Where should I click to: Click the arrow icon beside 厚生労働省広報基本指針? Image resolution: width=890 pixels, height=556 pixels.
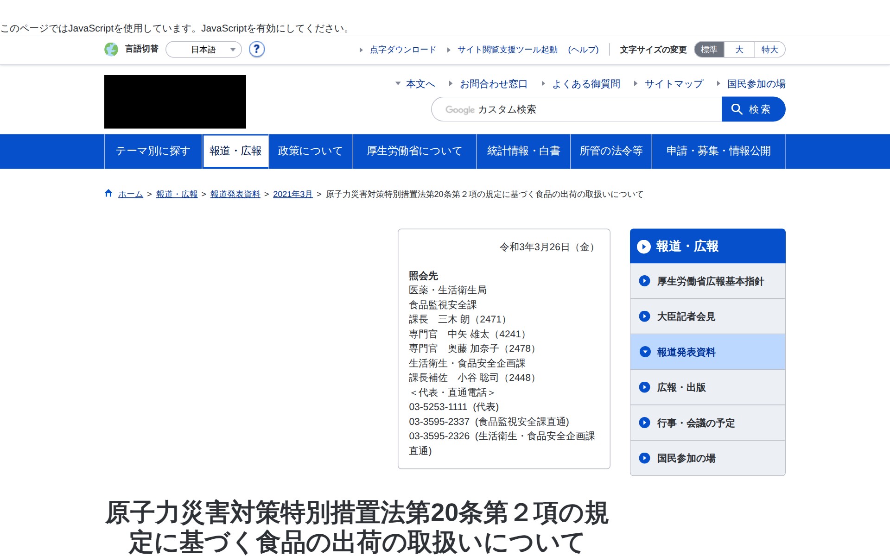point(644,281)
